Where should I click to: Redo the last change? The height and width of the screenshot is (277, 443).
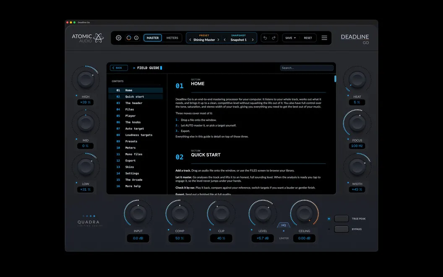coord(274,38)
